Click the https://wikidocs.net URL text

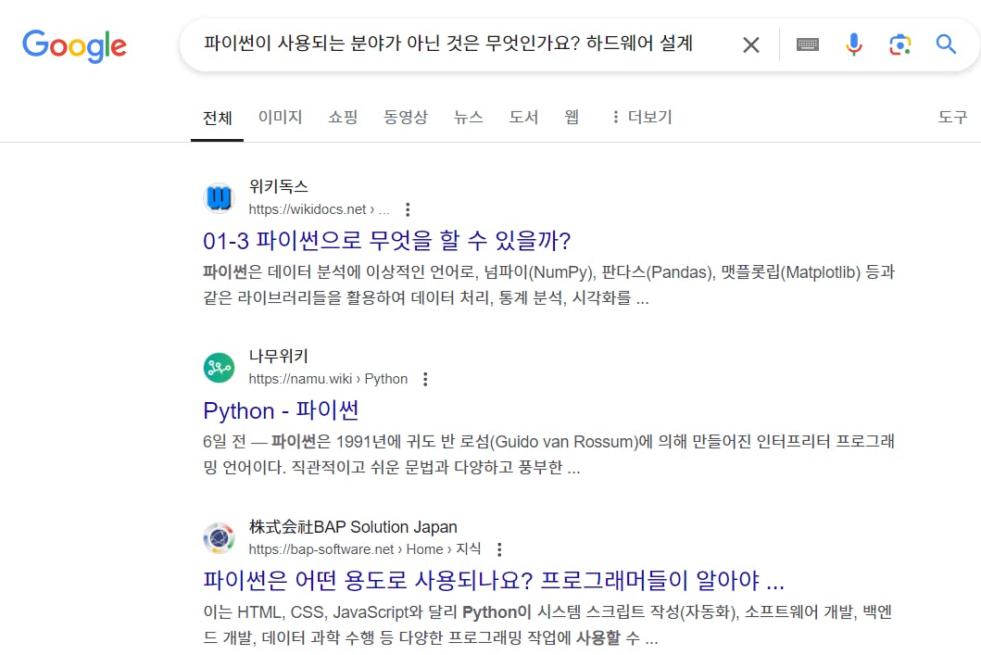(319, 209)
